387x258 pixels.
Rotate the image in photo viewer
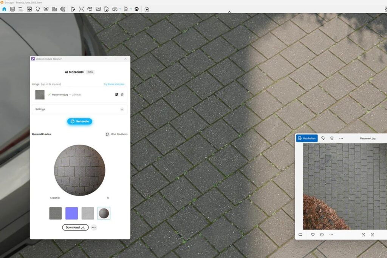point(323,138)
